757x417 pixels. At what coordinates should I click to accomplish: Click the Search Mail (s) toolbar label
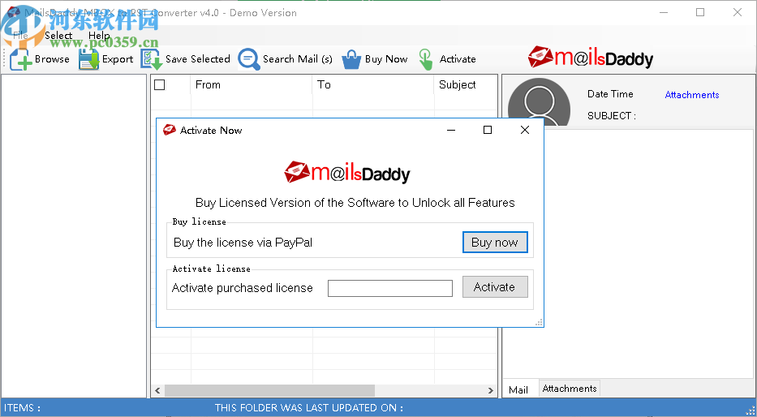tap(298, 59)
